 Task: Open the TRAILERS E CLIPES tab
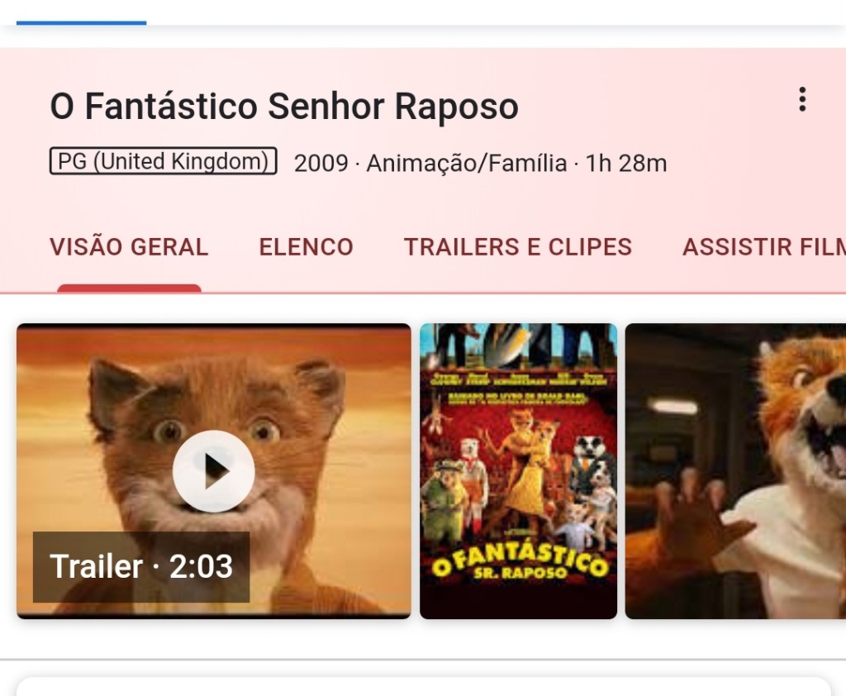click(517, 247)
